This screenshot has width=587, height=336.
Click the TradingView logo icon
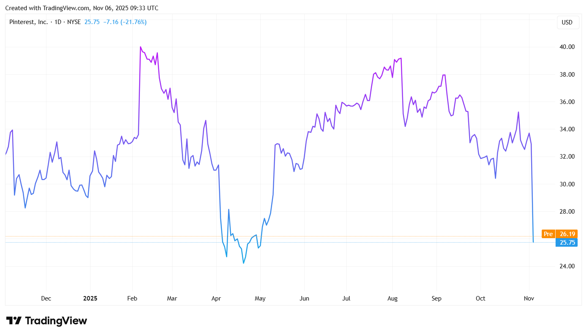(x=13, y=321)
